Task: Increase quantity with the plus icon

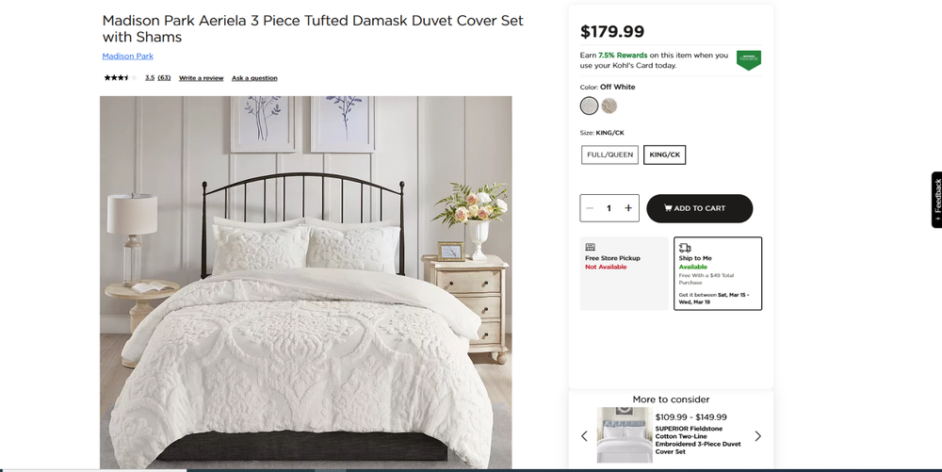Action: [628, 208]
